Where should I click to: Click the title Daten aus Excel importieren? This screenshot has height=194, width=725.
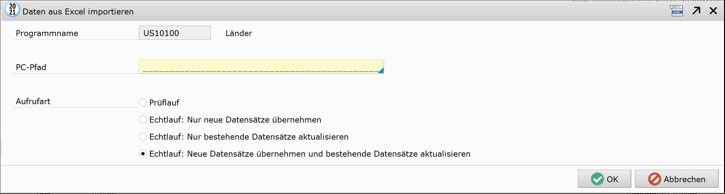point(78,11)
